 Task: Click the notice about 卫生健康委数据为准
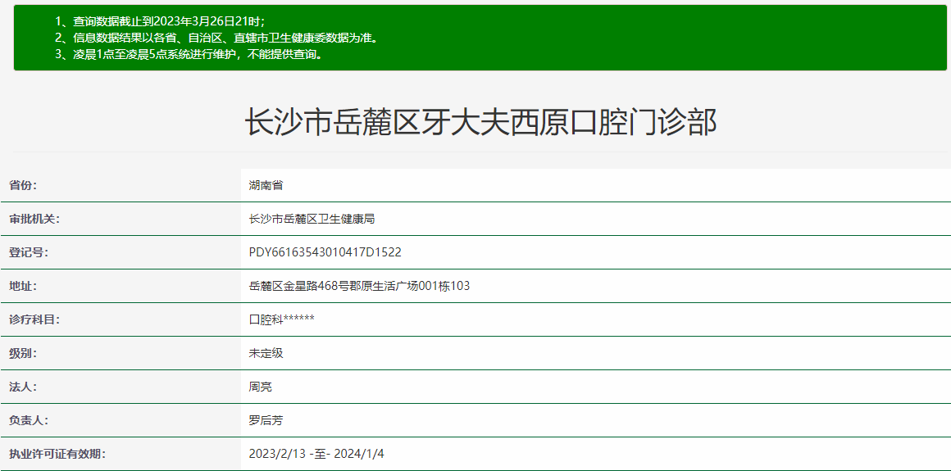tap(216, 38)
